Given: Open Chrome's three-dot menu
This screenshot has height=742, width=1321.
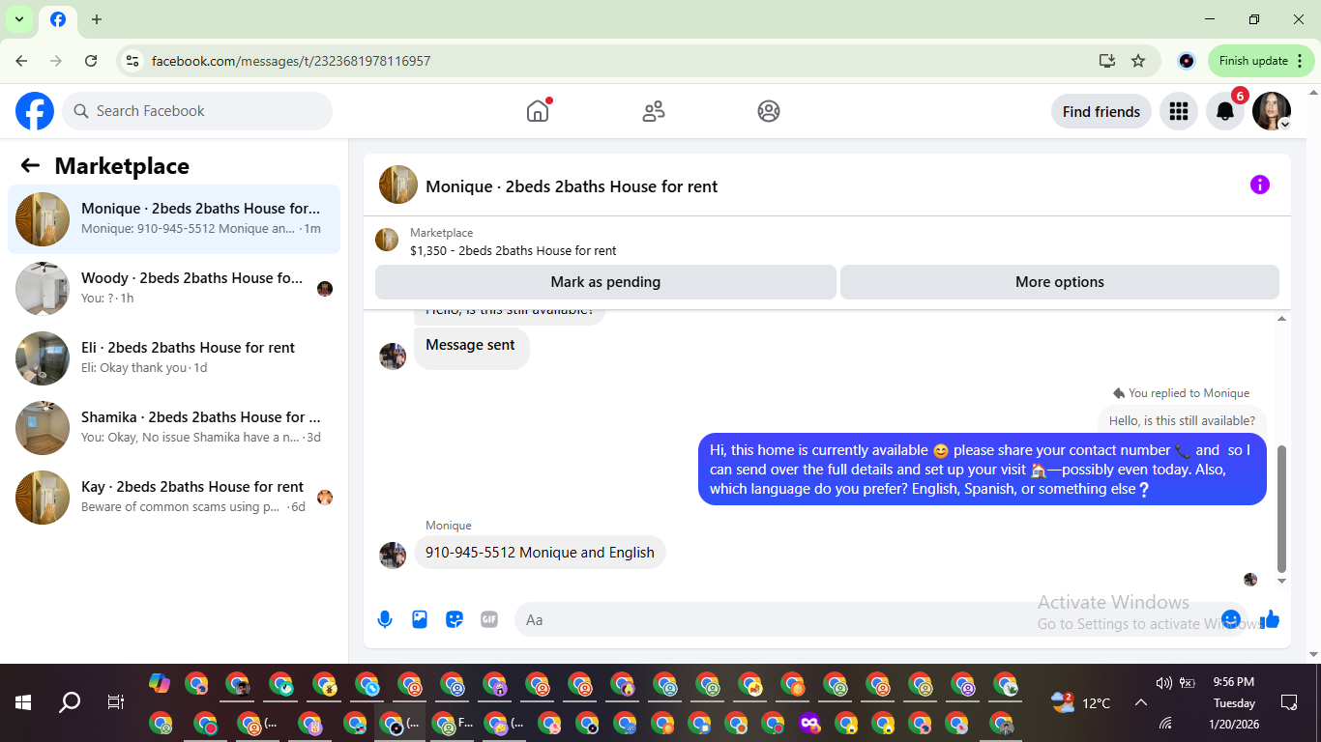Looking at the screenshot, I should tap(1300, 61).
